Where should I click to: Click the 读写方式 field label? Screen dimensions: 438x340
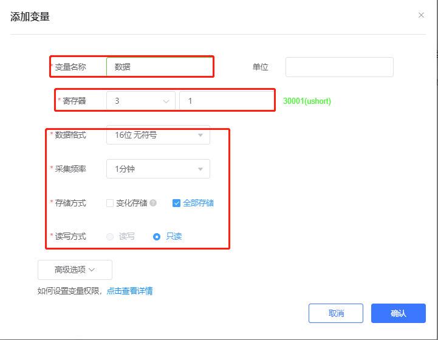[x=70, y=237]
